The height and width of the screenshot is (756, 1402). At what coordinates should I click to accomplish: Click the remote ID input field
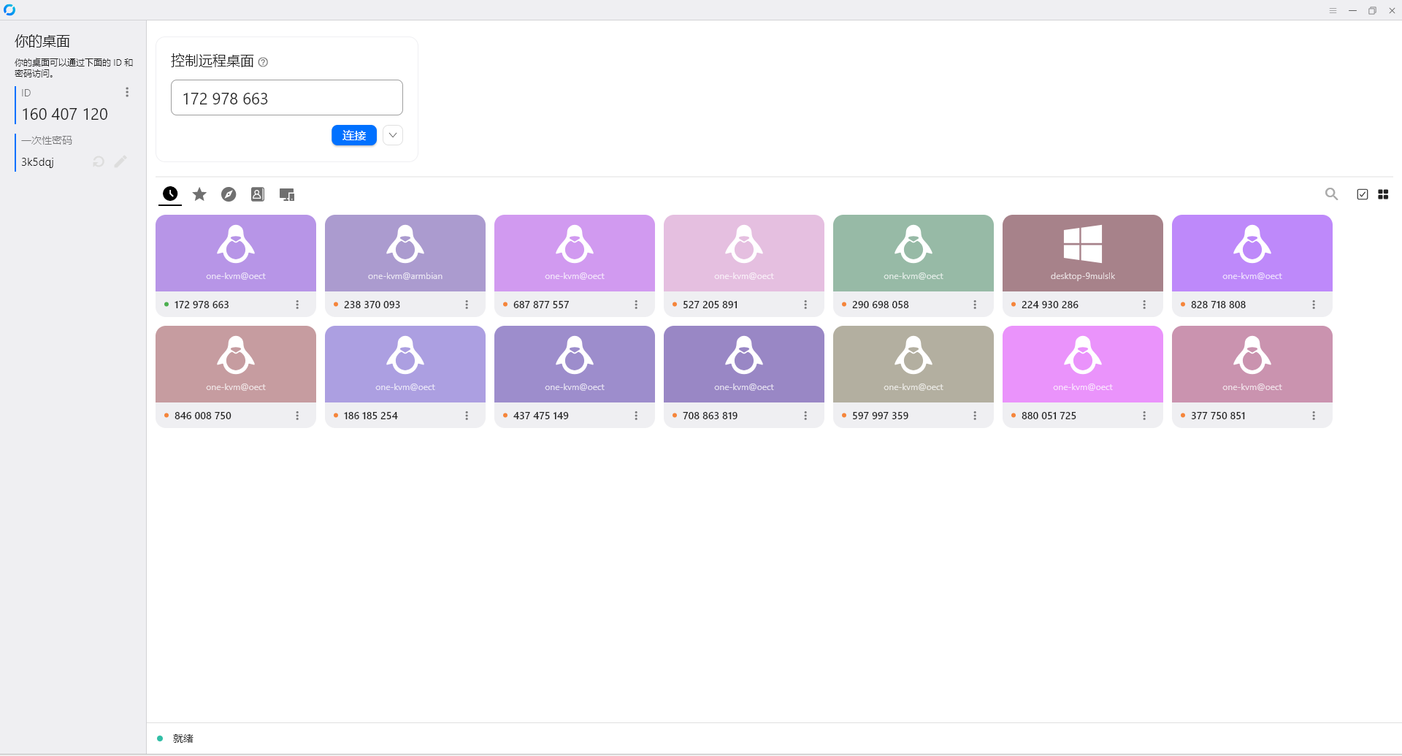[286, 98]
